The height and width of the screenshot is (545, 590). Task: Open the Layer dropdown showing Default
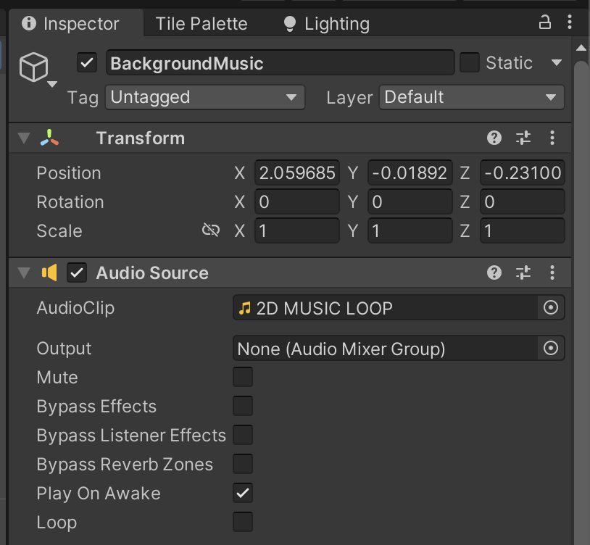click(x=471, y=97)
